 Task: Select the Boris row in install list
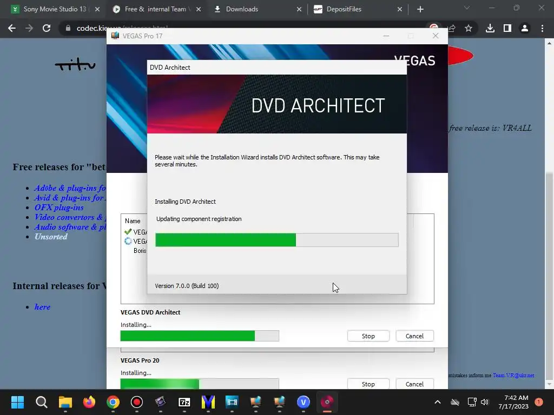click(x=140, y=251)
